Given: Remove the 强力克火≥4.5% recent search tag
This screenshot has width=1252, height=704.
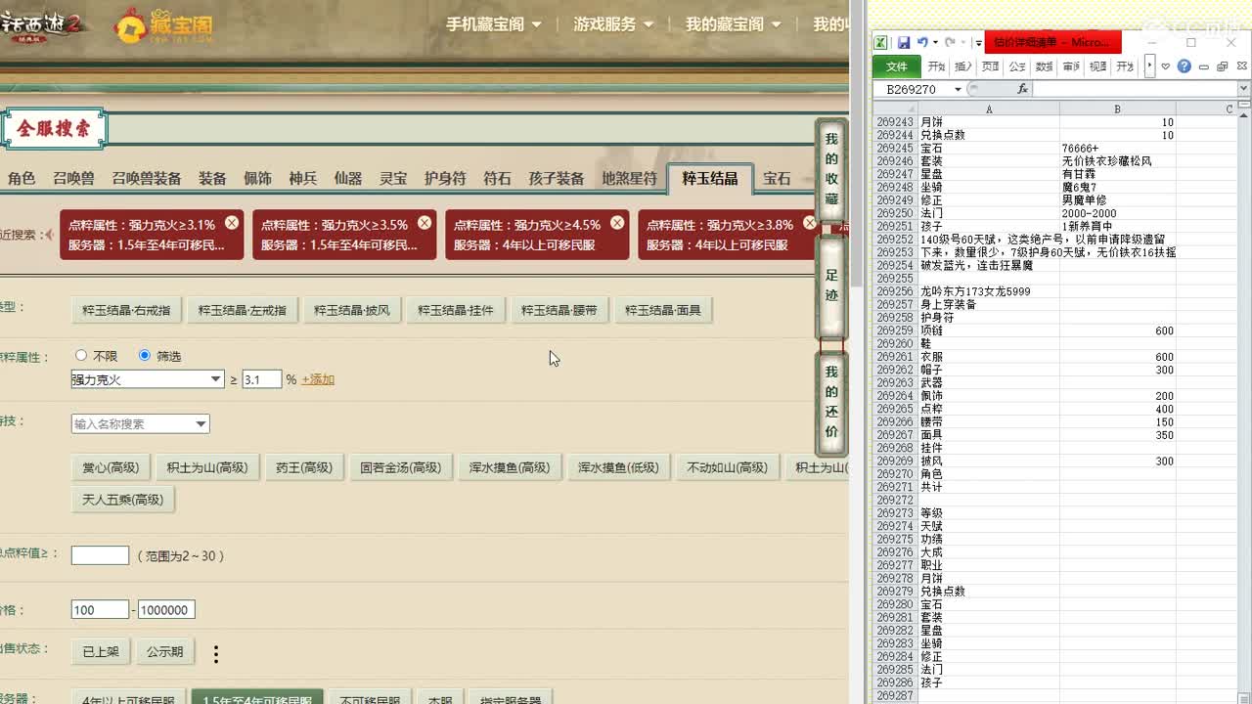Looking at the screenshot, I should pyautogui.click(x=617, y=223).
